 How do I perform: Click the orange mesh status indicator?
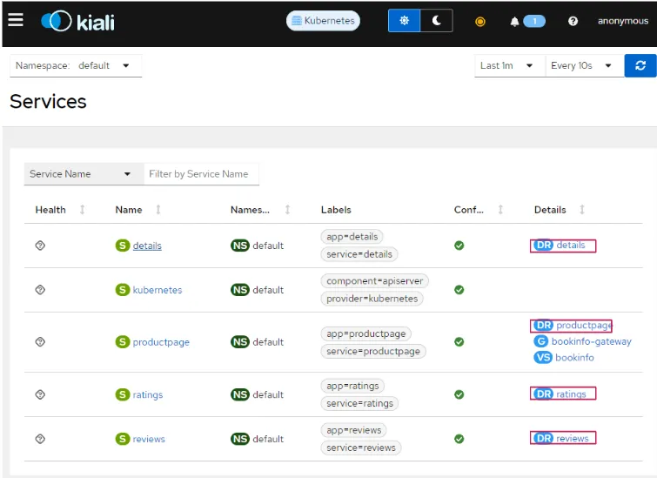pos(480,22)
